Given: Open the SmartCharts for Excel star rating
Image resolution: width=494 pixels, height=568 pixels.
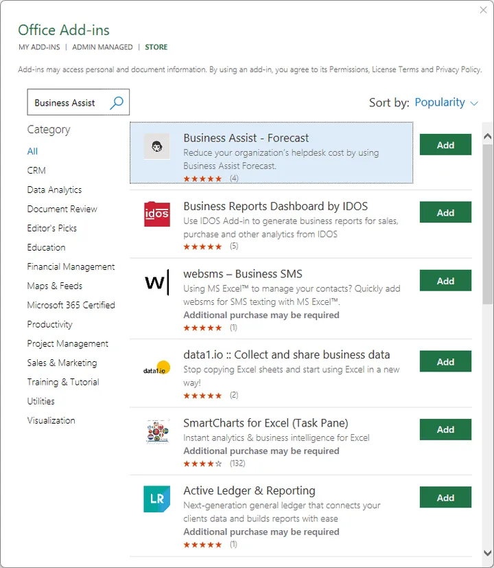Looking at the screenshot, I should [x=202, y=464].
